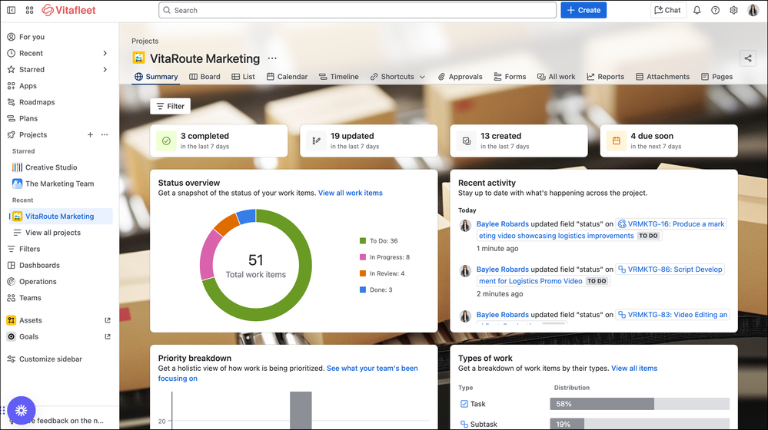Select Creative Studio in starred projects
The height and width of the screenshot is (430, 768).
pos(51,167)
